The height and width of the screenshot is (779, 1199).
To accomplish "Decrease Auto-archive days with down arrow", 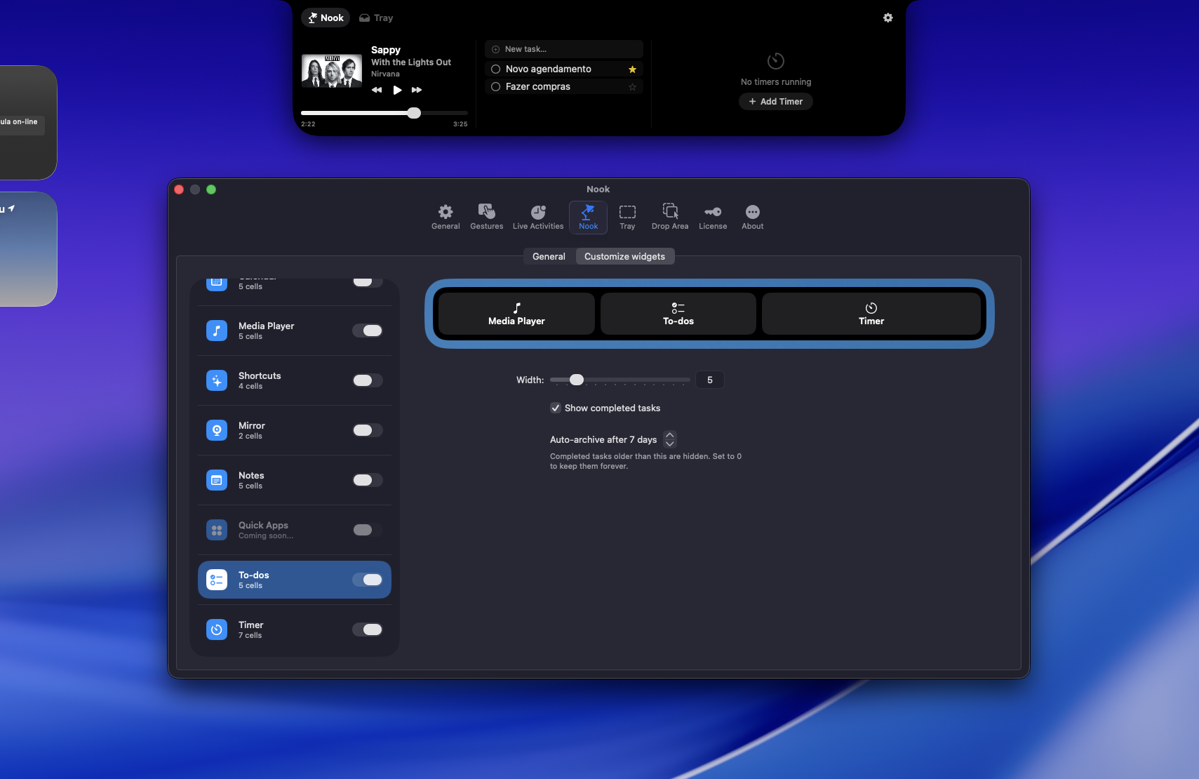I will coord(670,444).
